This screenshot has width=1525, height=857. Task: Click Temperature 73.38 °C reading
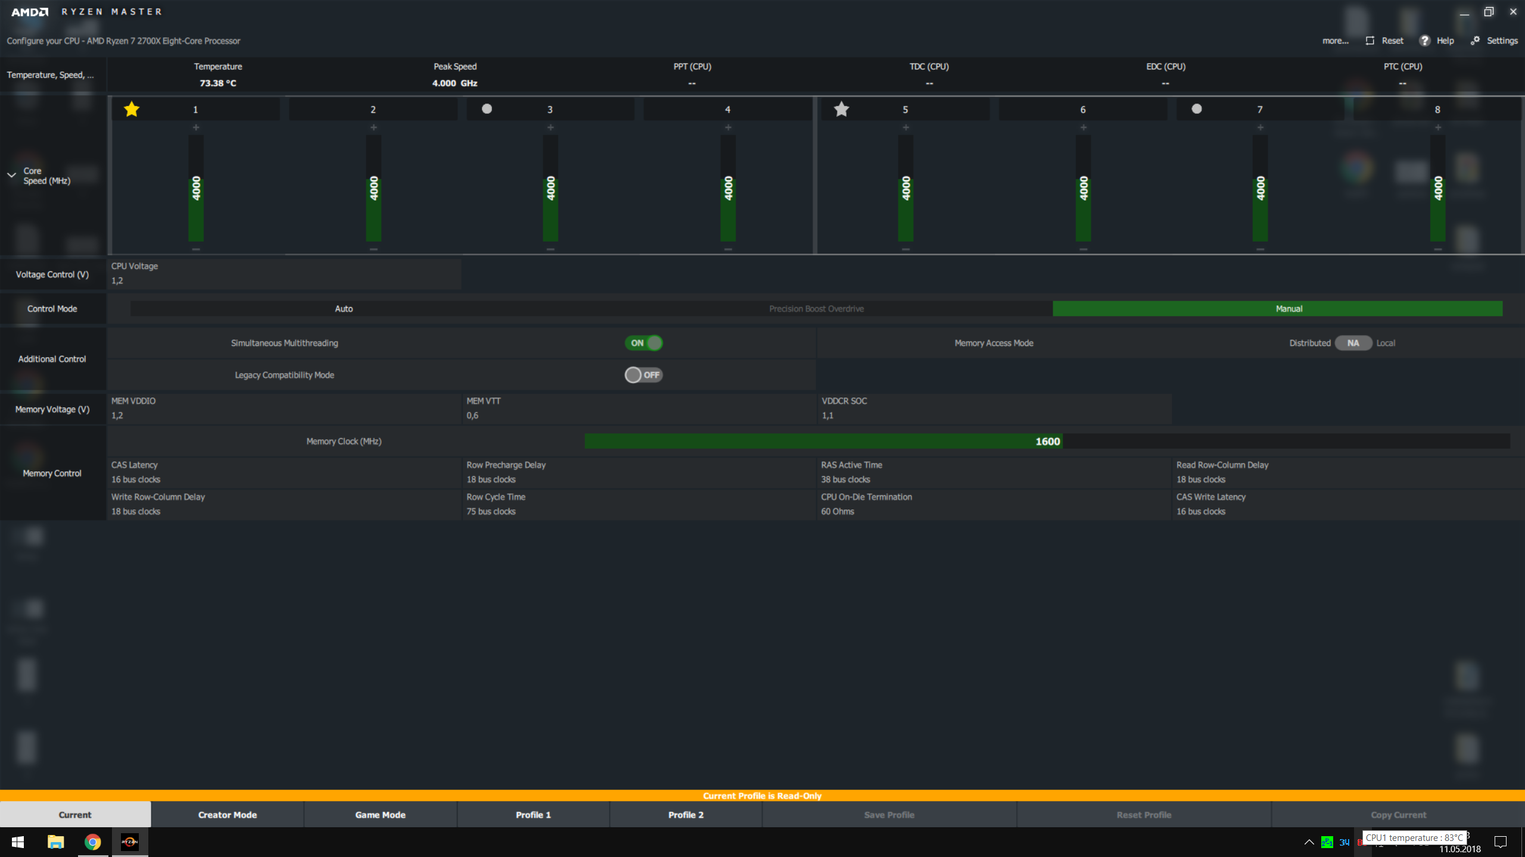click(x=218, y=83)
